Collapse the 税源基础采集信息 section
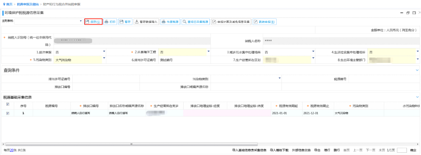This screenshot has height=155, width=421. tap(417, 97)
